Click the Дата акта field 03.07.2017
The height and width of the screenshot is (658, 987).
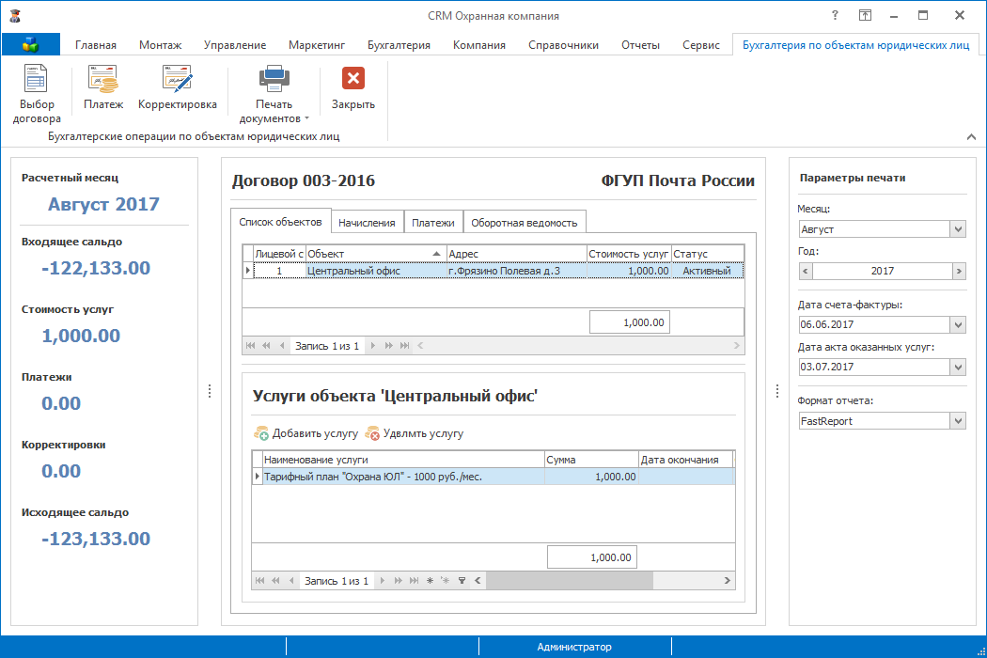coord(874,367)
